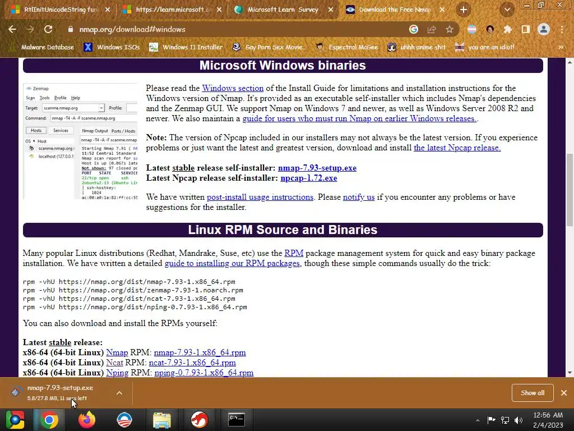Open the RPM link in Linux section
Viewport: 574px width, 431px height.
click(294, 253)
